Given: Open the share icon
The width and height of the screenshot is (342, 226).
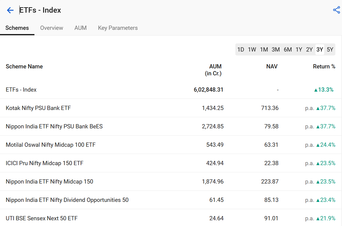Looking at the screenshot, I should tap(336, 10).
